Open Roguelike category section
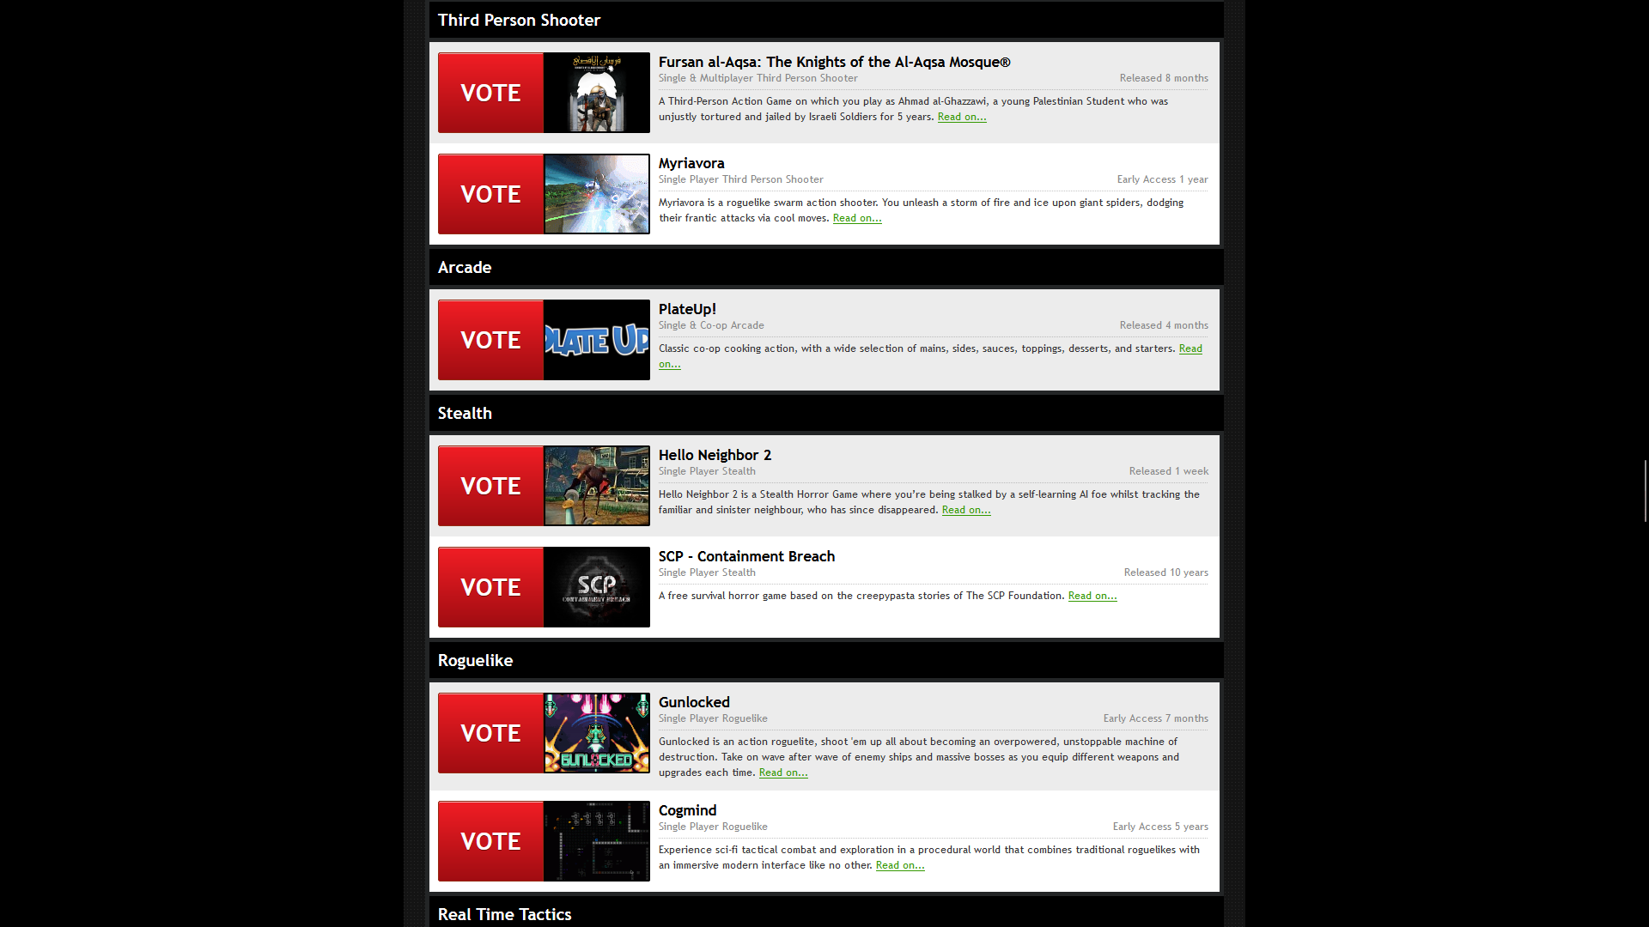 point(475,658)
